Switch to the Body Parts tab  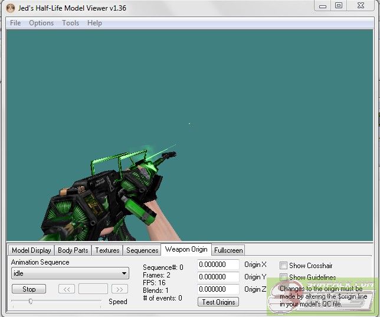click(x=73, y=250)
